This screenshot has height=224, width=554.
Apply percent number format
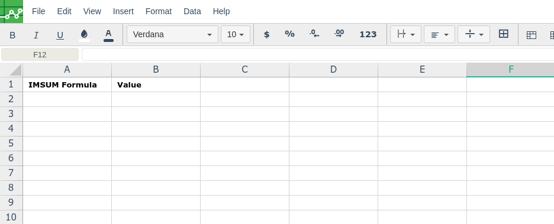pyautogui.click(x=289, y=34)
